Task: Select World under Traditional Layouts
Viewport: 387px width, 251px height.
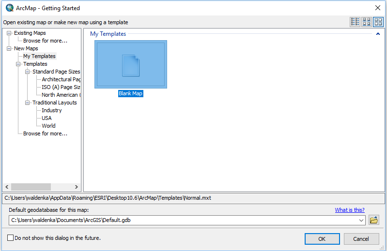Action: pyautogui.click(x=48, y=126)
